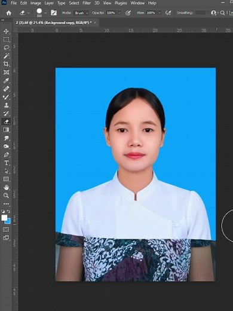233x311 pixels.
Task: Open the Window menu
Action: [x=137, y=3]
